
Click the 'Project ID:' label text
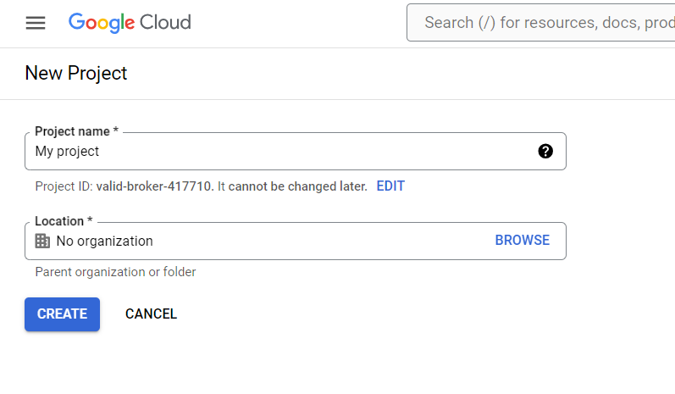(64, 186)
